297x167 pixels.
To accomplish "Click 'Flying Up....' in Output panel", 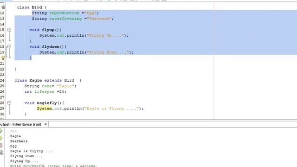I will tap(24, 161).
